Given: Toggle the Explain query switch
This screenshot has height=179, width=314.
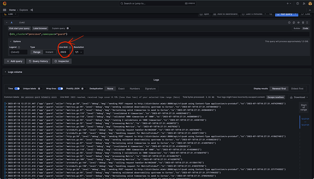Looking at the screenshot, I should click(68, 29).
